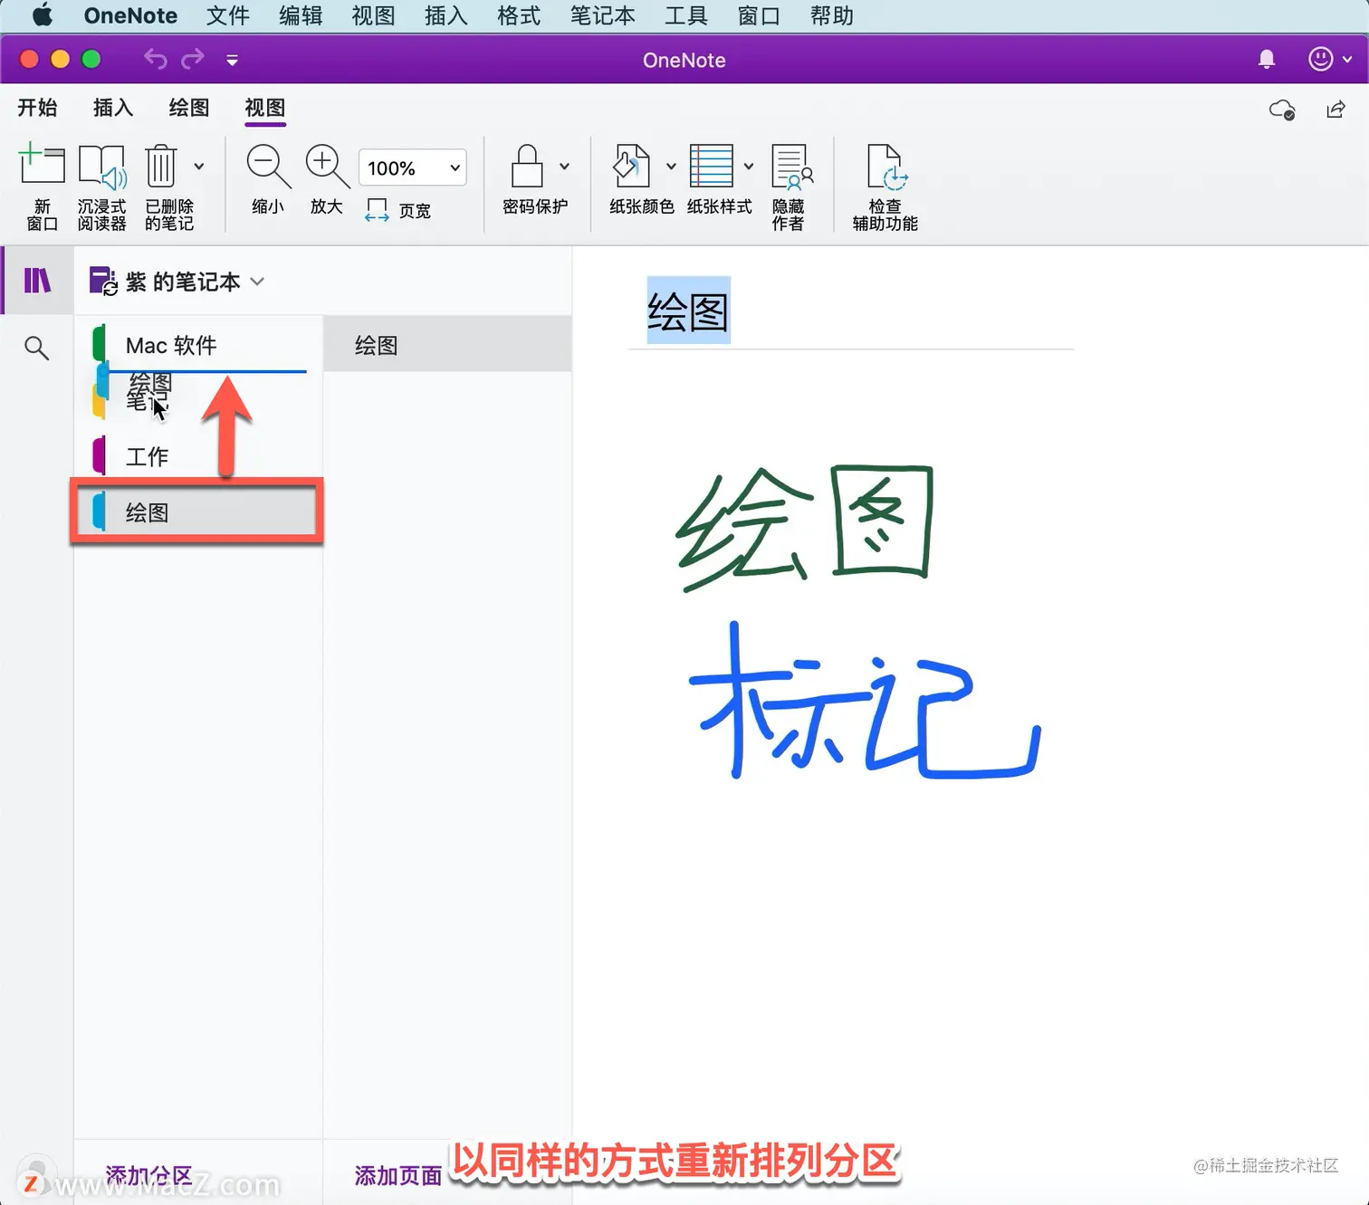
Task: Open the OneNote app menu
Action: [130, 15]
